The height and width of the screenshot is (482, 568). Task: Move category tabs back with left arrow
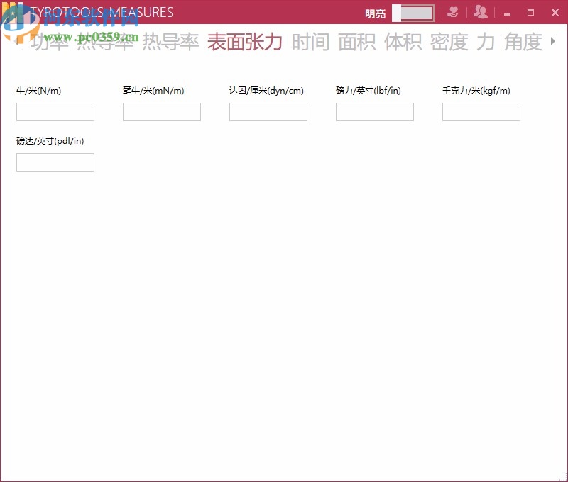point(16,41)
